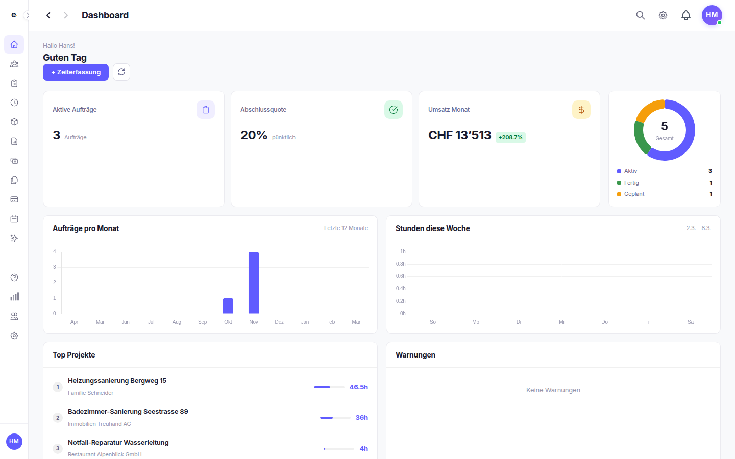Image resolution: width=735 pixels, height=459 pixels.
Task: Open search with the magnifier icon
Action: 641,15
